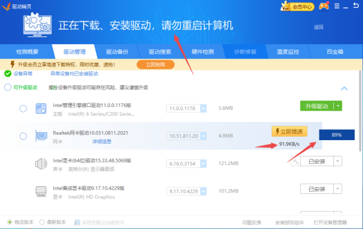Click the computer gear header icon

38,25
